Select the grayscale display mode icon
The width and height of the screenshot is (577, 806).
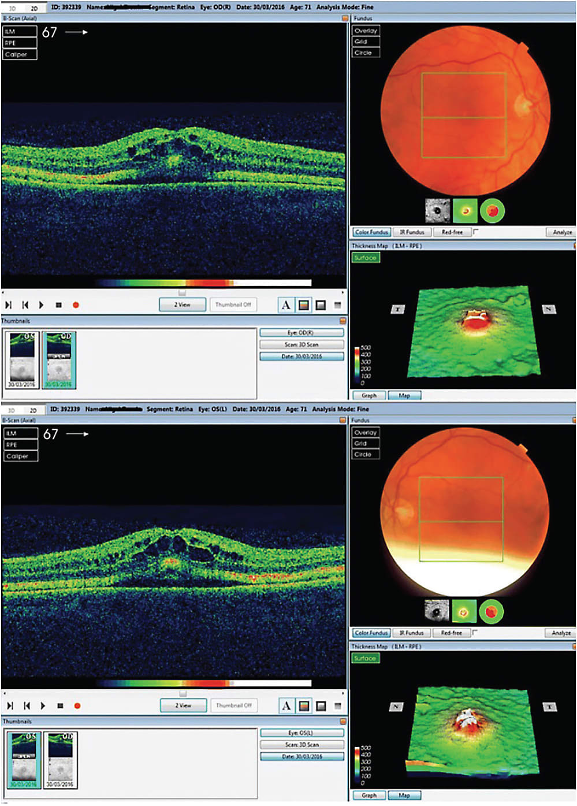coord(319,305)
